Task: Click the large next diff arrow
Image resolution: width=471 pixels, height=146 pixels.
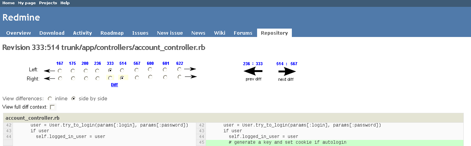Action: [287, 71]
